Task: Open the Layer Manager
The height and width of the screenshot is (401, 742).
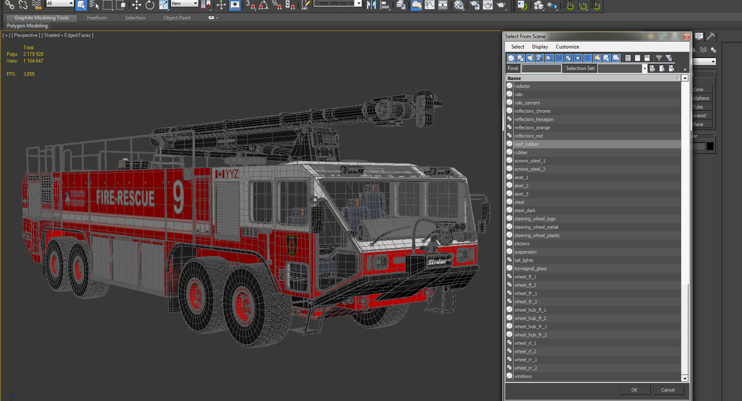Action: pos(401,5)
